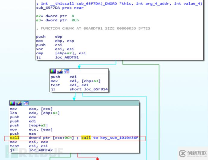The height and width of the screenshot is (160, 208).
Task: Follow the 'loc_A8DFA7' jump target
Action: pos(41,150)
